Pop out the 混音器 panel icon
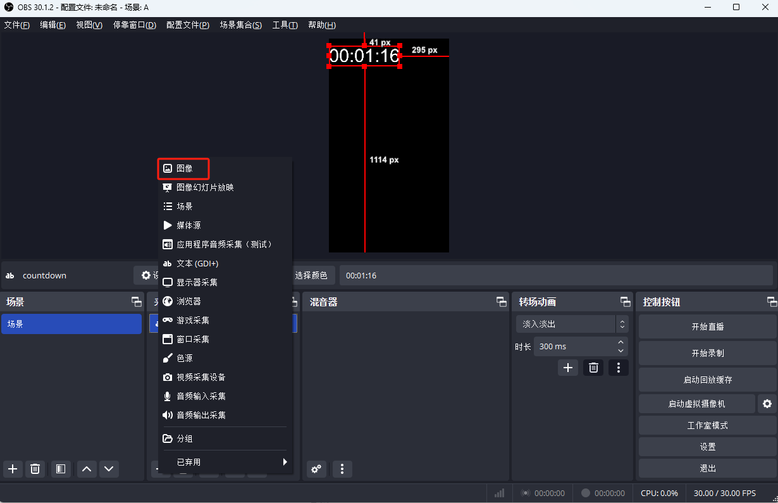 501,302
